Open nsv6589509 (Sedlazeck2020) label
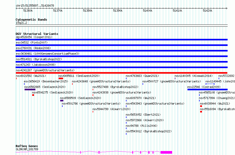The image size is (235, 155). [81, 98]
